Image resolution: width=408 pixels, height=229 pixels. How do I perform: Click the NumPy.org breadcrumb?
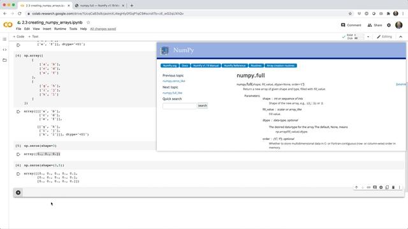(170, 66)
